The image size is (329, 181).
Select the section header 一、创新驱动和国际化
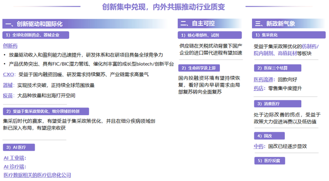[85, 24]
